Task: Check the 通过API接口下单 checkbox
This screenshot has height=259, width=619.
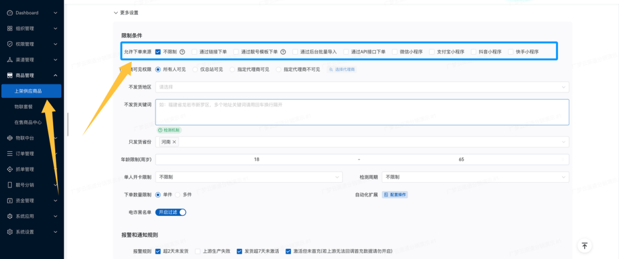Action: click(346, 52)
